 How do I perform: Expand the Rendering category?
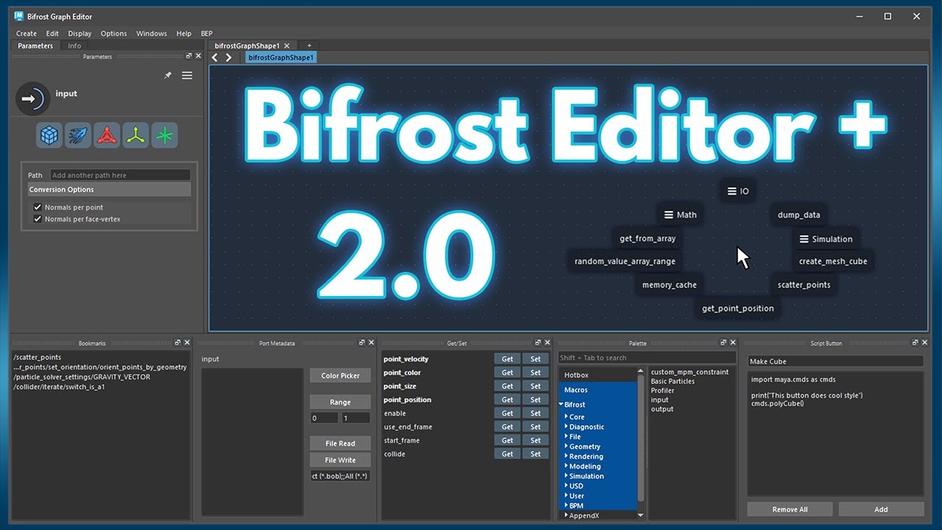[566, 456]
